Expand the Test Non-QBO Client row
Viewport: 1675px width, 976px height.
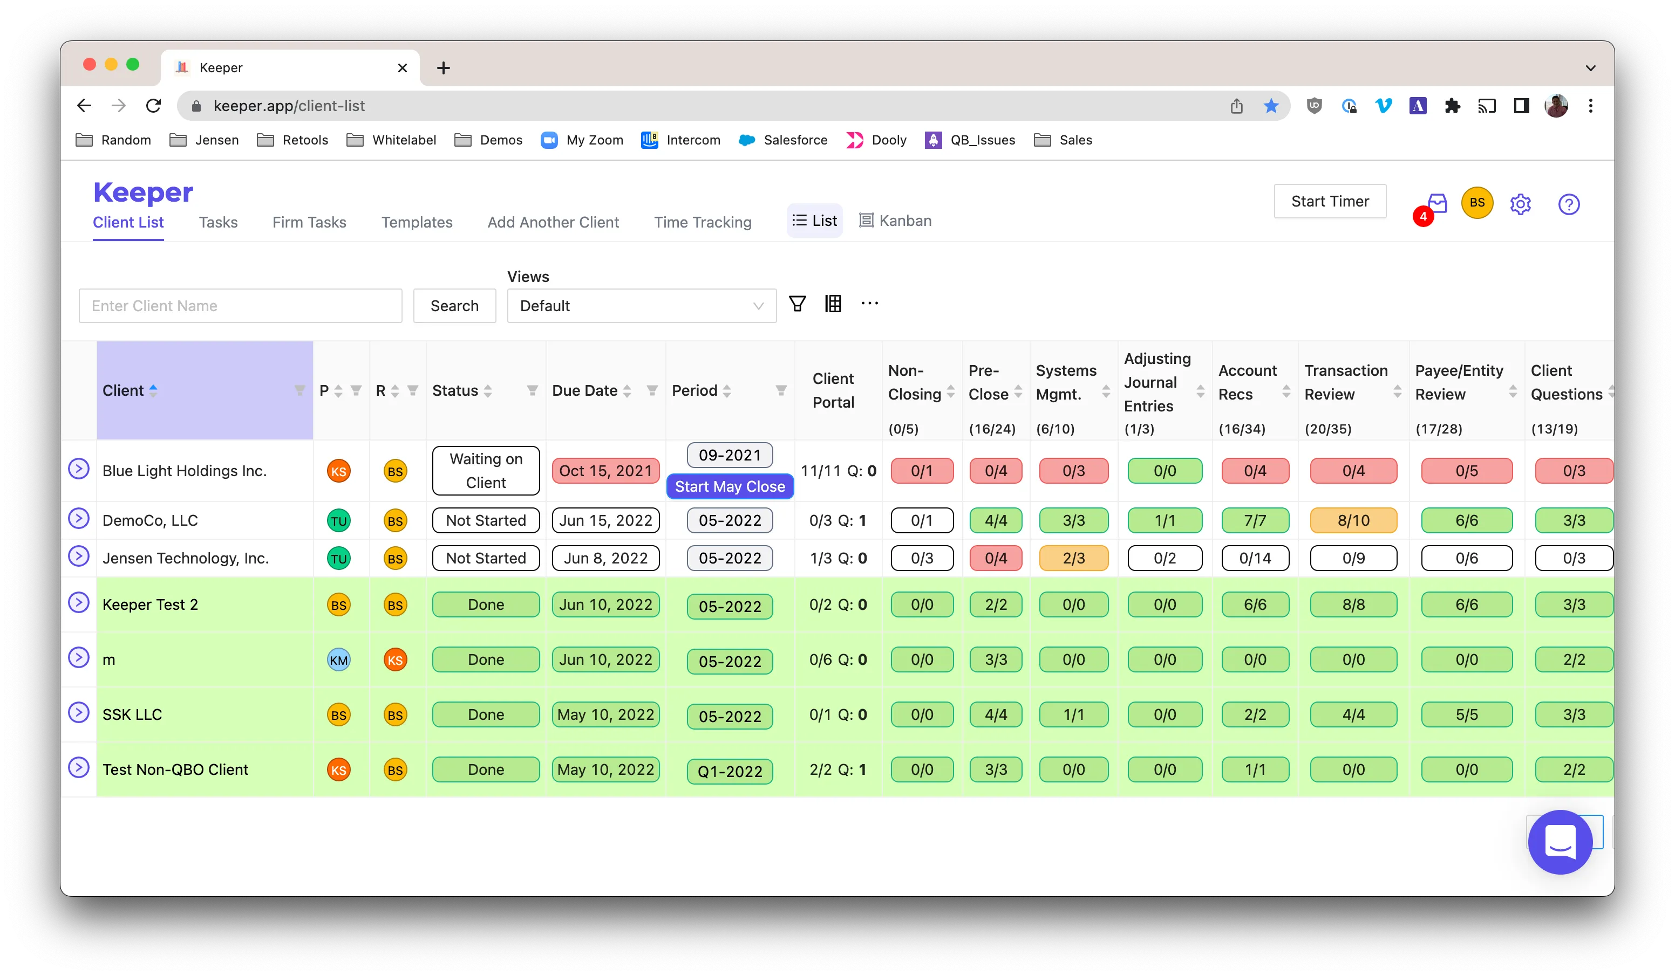(78, 768)
